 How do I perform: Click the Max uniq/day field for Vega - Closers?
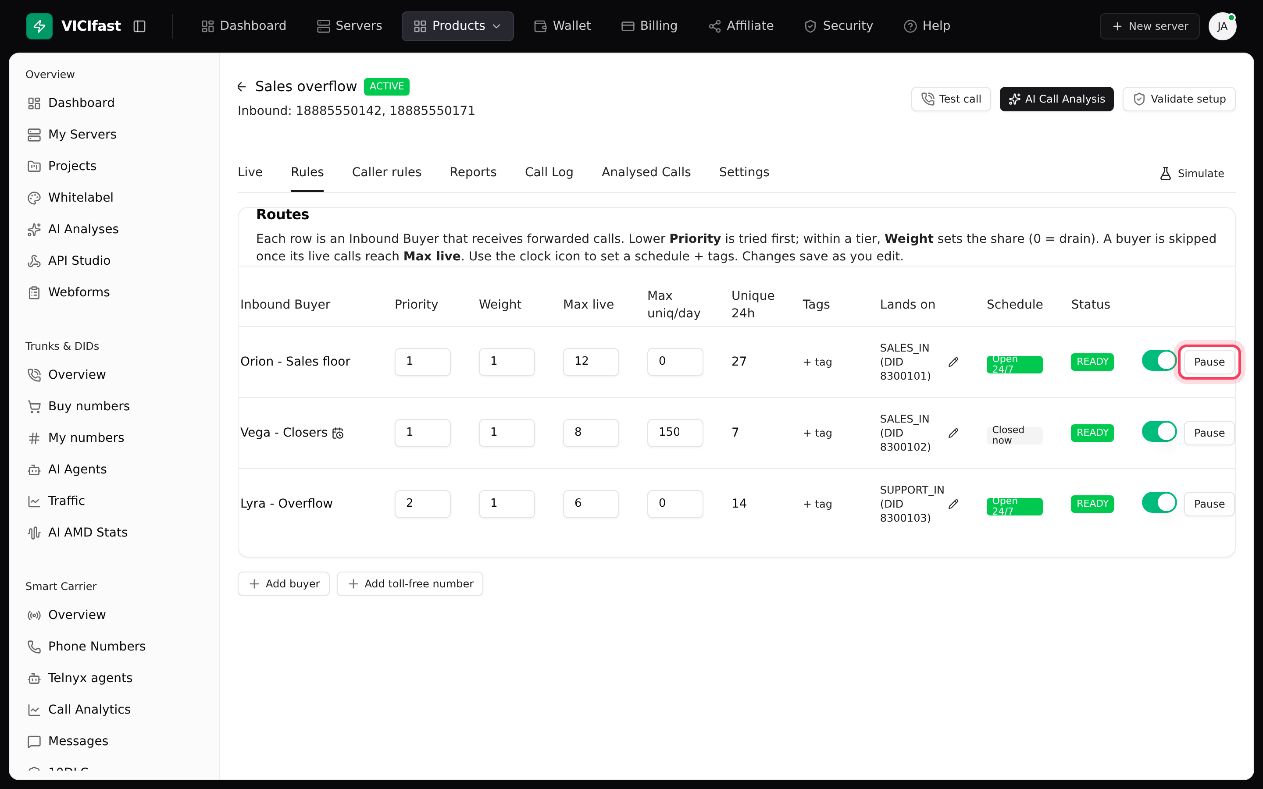(675, 433)
